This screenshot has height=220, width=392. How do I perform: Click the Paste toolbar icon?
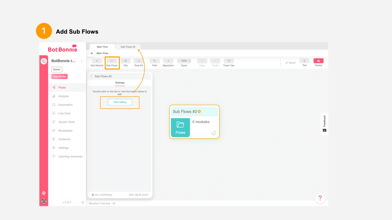[215, 61]
